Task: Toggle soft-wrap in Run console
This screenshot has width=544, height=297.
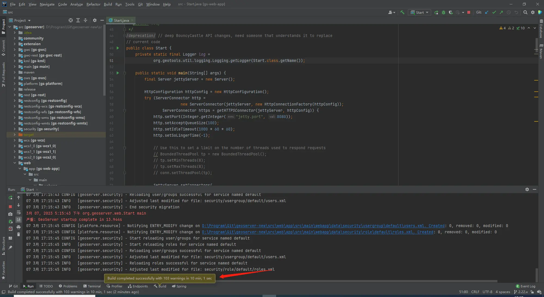Action: point(18,212)
